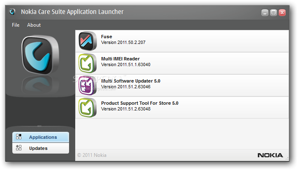Viewport: 298px width, 170px height.
Task: Select the Multi Software Updater 5.0 title
Action: coord(131,81)
